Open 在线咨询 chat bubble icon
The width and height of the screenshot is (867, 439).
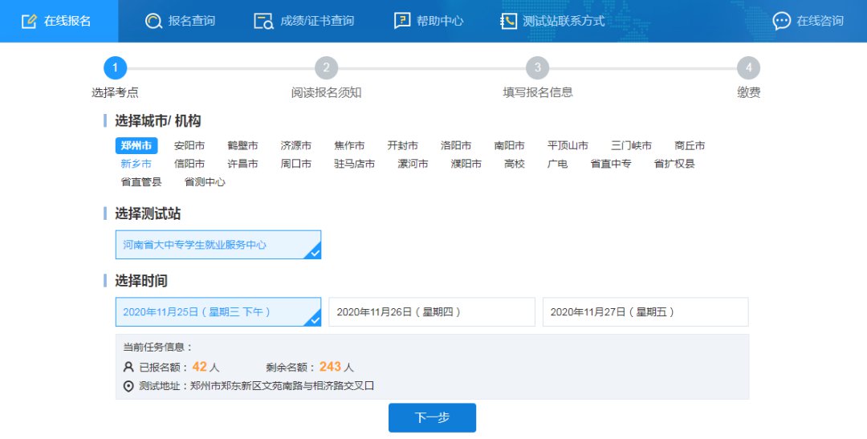click(781, 21)
